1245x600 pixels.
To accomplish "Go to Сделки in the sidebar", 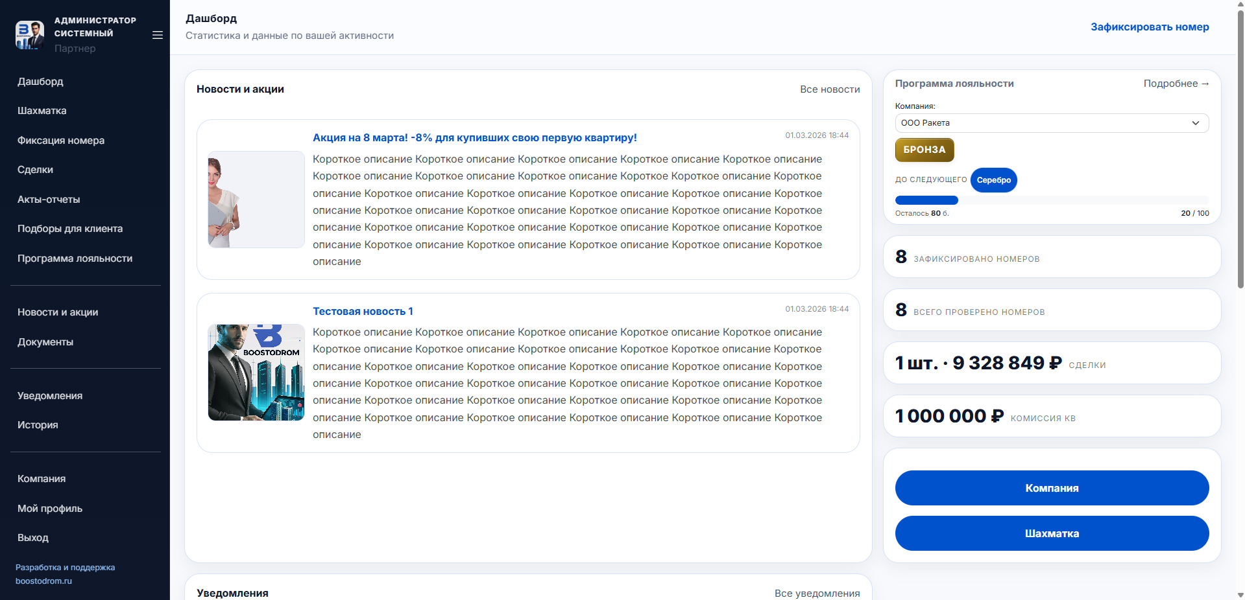I will tap(36, 170).
